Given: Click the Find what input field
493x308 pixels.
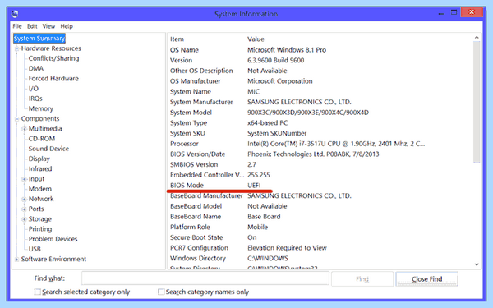Looking at the screenshot, I should click(205, 278).
